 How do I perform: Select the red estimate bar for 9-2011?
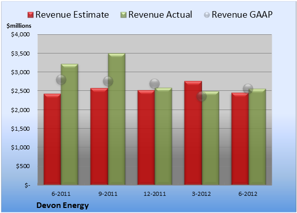[99, 136]
